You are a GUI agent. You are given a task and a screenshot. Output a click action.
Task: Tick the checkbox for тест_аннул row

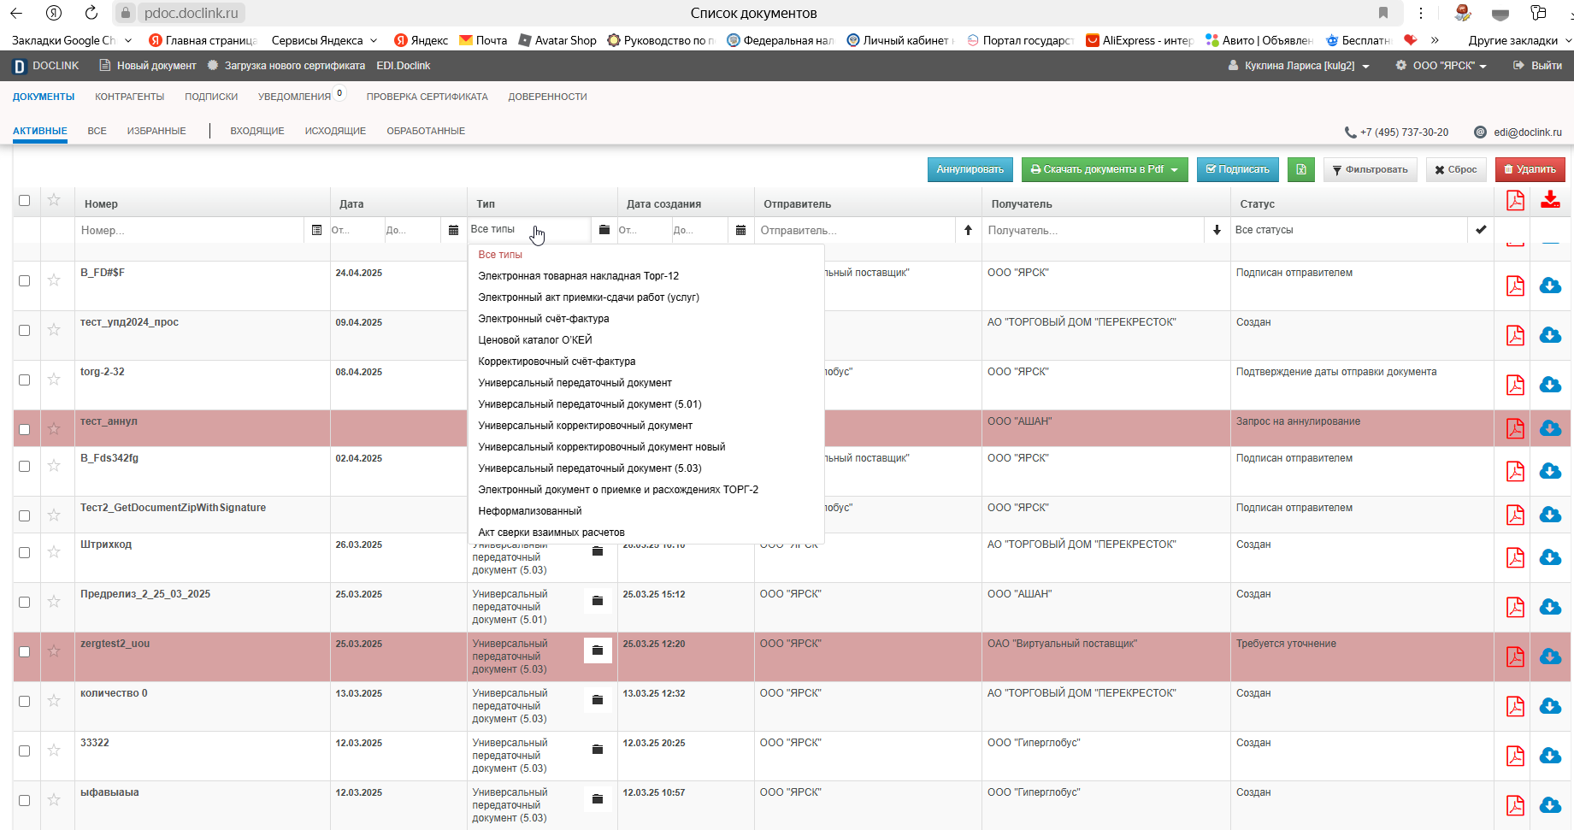coord(24,429)
